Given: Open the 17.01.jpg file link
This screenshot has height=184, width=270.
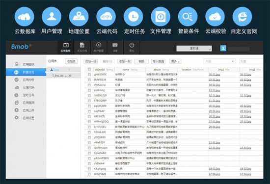Looking at the screenshot, I should pos(214,174).
